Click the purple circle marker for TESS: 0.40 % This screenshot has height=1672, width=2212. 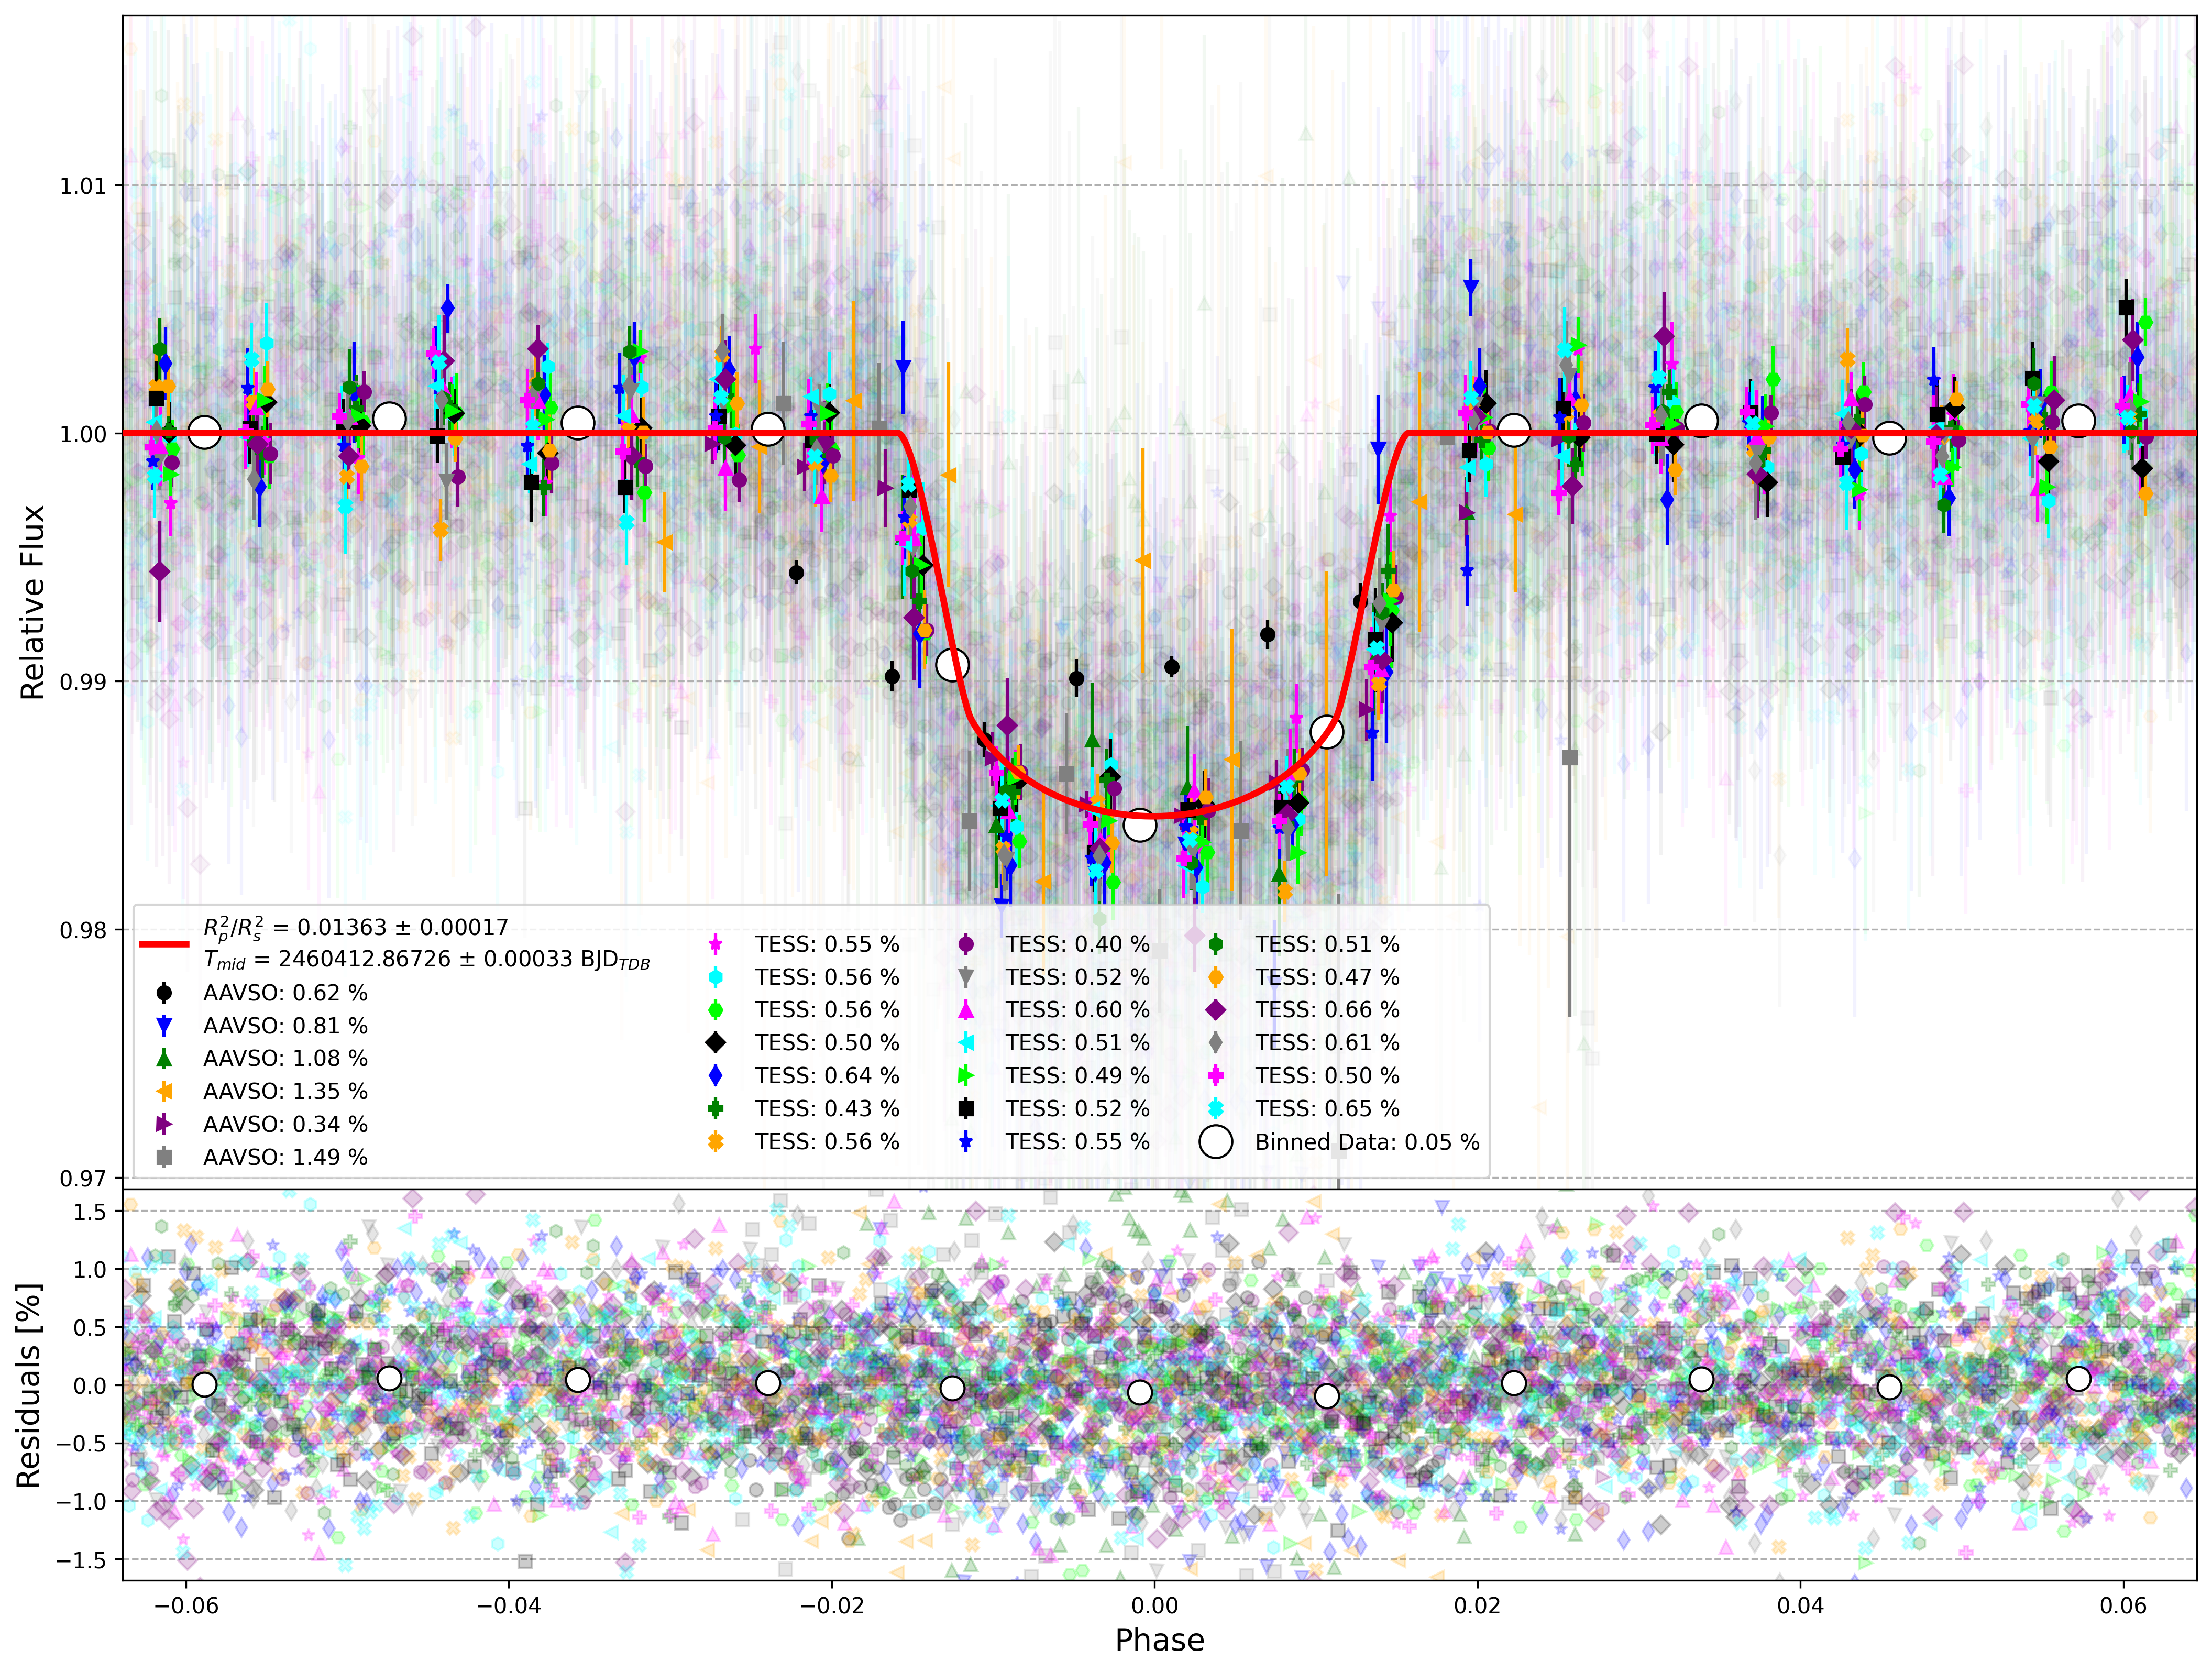pyautogui.click(x=966, y=944)
